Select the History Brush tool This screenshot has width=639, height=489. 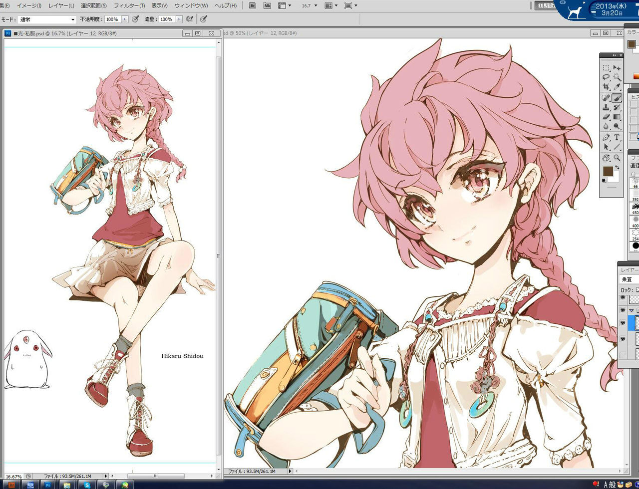pyautogui.click(x=617, y=108)
